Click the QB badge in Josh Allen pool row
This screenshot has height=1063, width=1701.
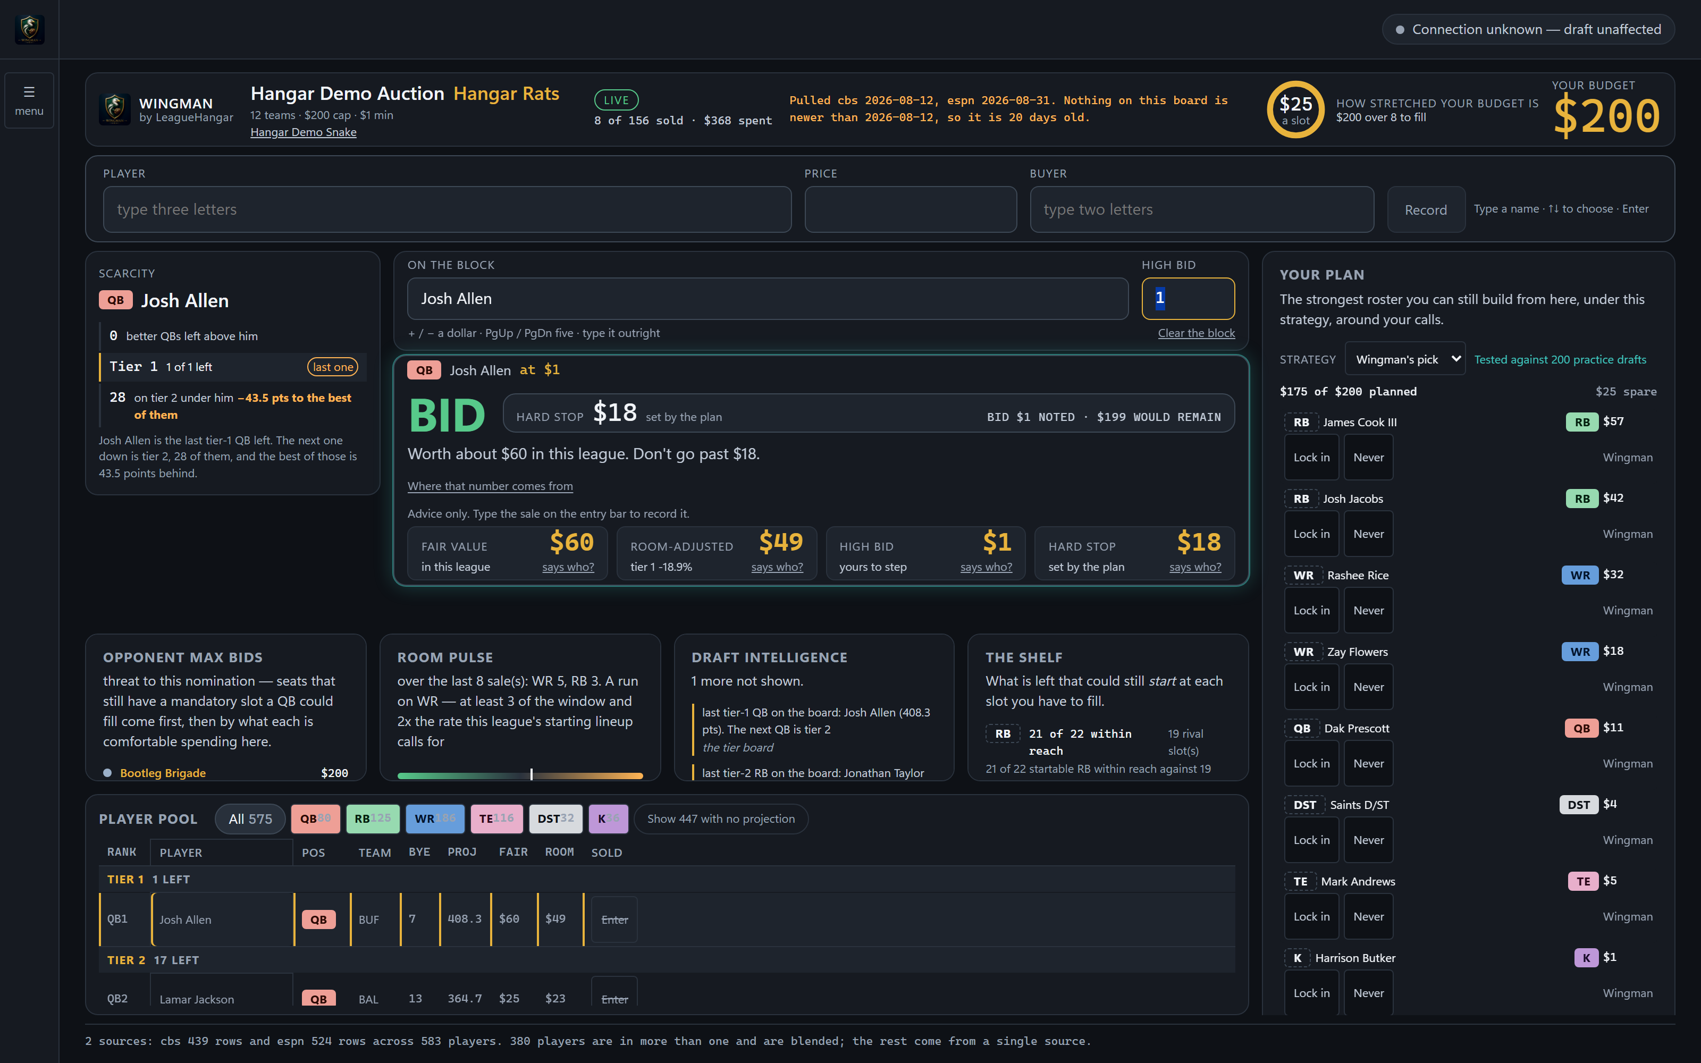[318, 919]
